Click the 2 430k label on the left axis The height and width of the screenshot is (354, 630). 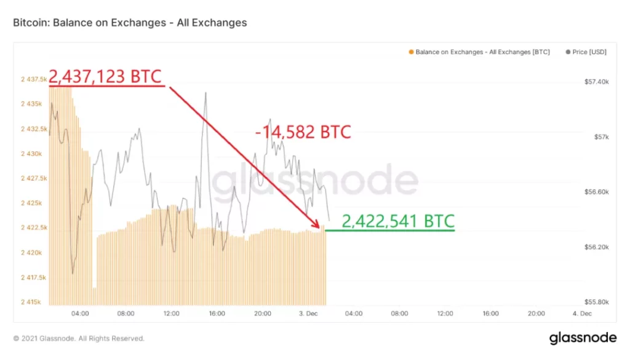pos(31,154)
